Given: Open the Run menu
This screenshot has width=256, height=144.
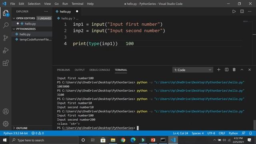Looking at the screenshot, I should tap(65, 4).
